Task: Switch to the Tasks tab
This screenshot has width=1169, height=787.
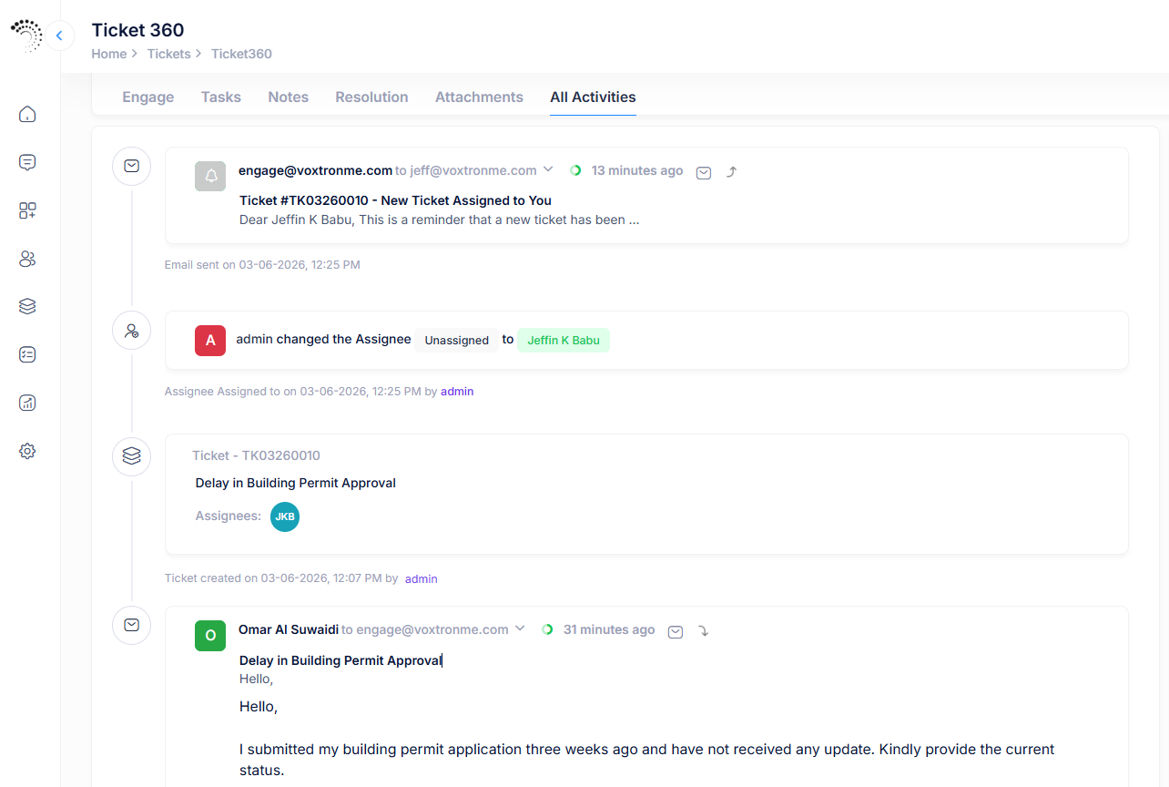Action: click(x=221, y=97)
